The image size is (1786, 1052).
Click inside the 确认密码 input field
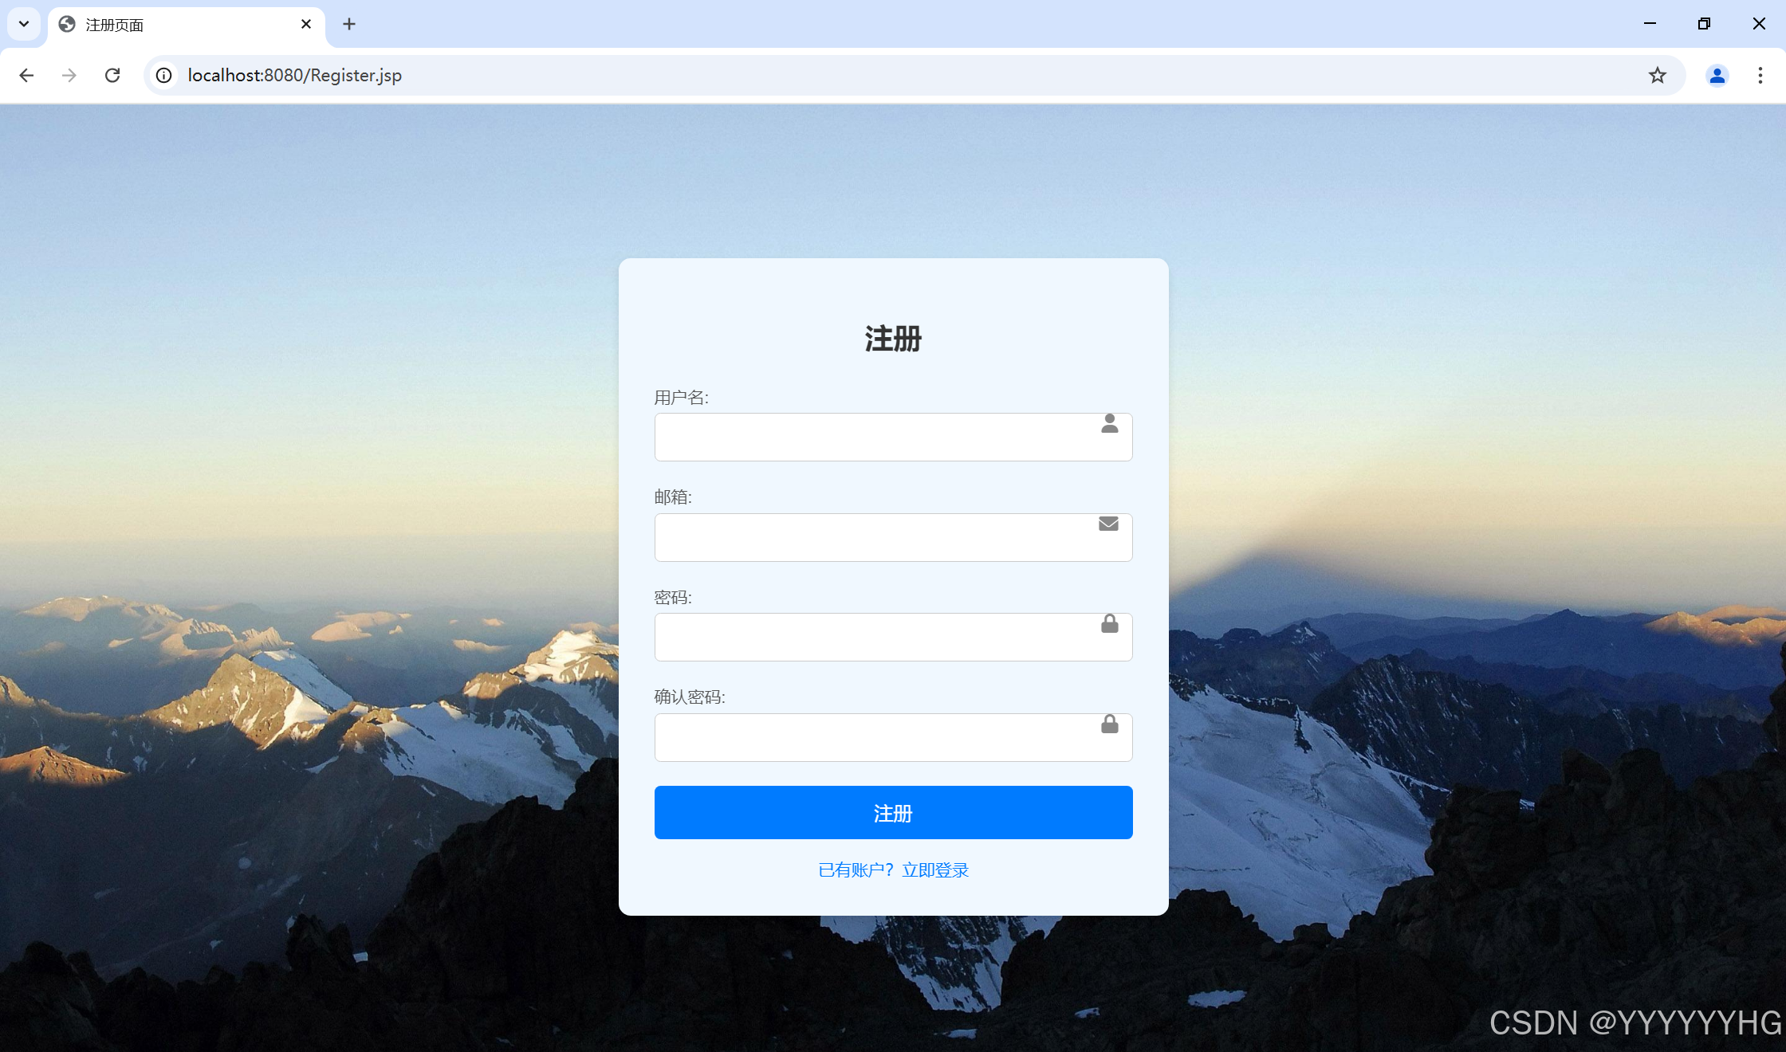(877, 737)
